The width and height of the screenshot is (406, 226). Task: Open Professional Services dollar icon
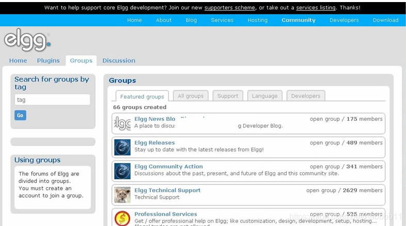click(122, 218)
